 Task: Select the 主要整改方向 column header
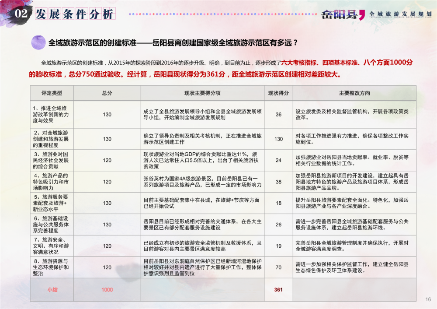point(354,93)
